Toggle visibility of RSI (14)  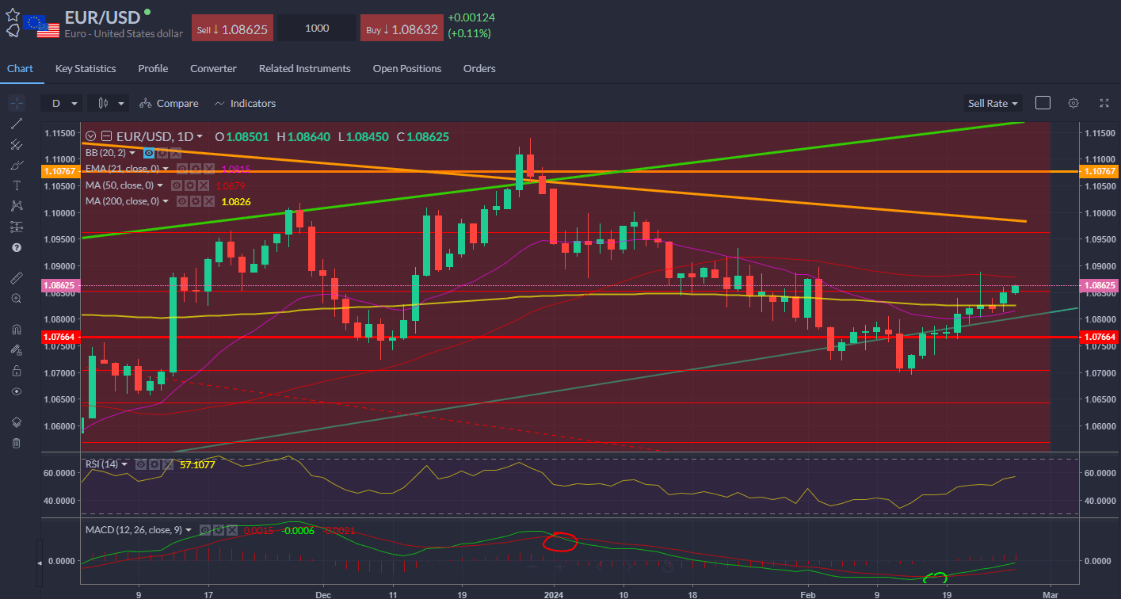coord(141,464)
